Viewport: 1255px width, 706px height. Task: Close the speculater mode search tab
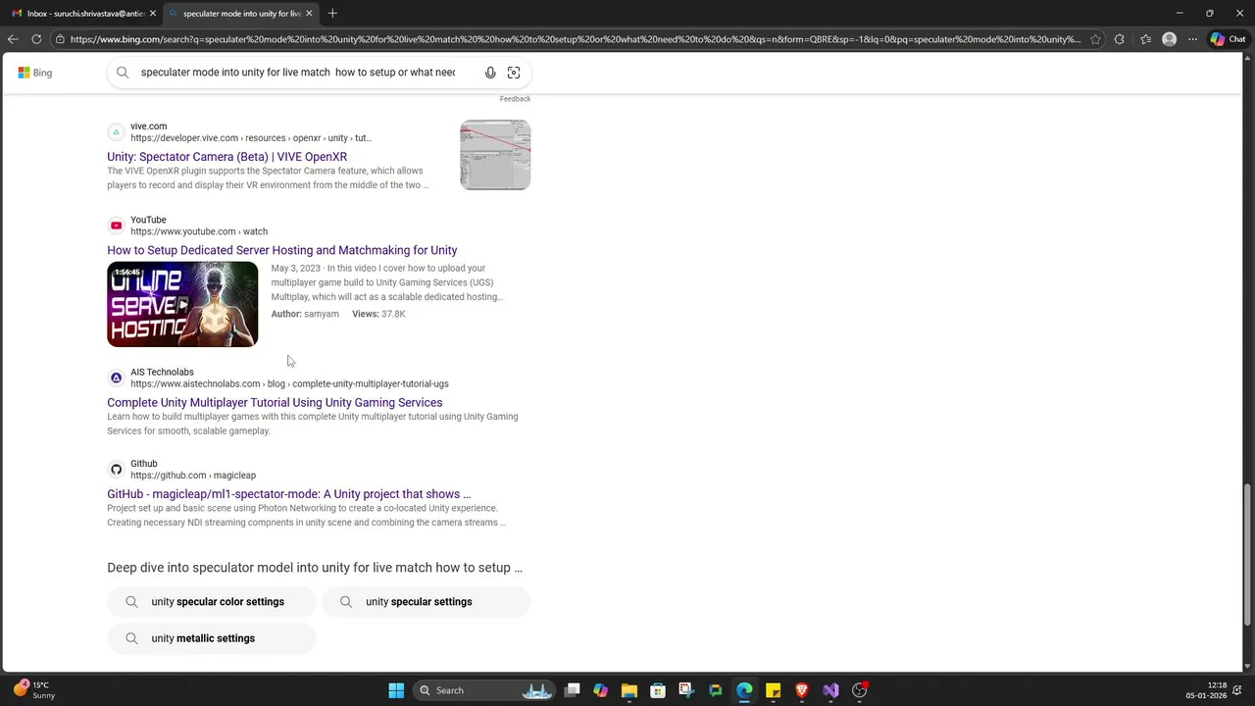pos(309,14)
